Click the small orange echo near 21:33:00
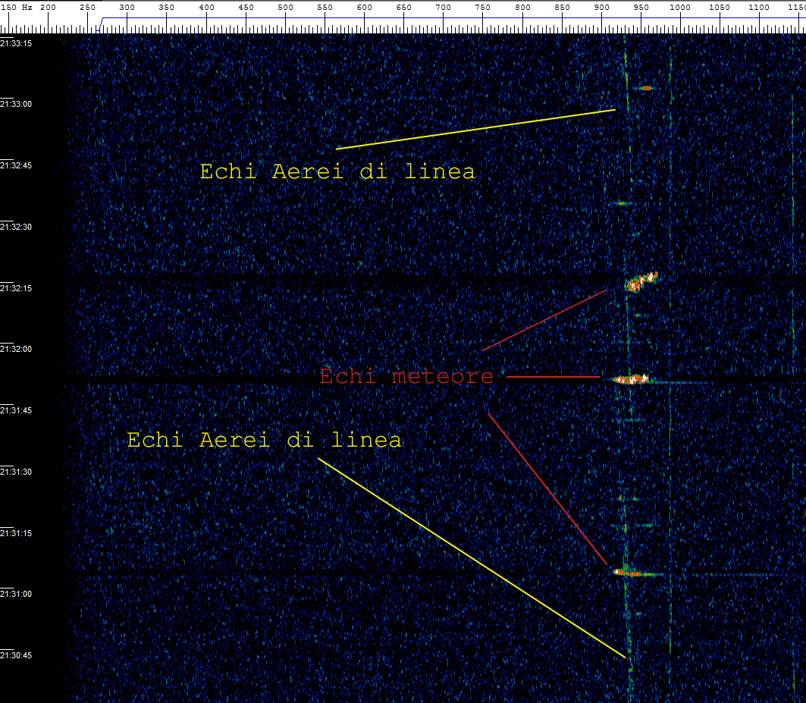The height and width of the screenshot is (703, 806). (x=646, y=88)
